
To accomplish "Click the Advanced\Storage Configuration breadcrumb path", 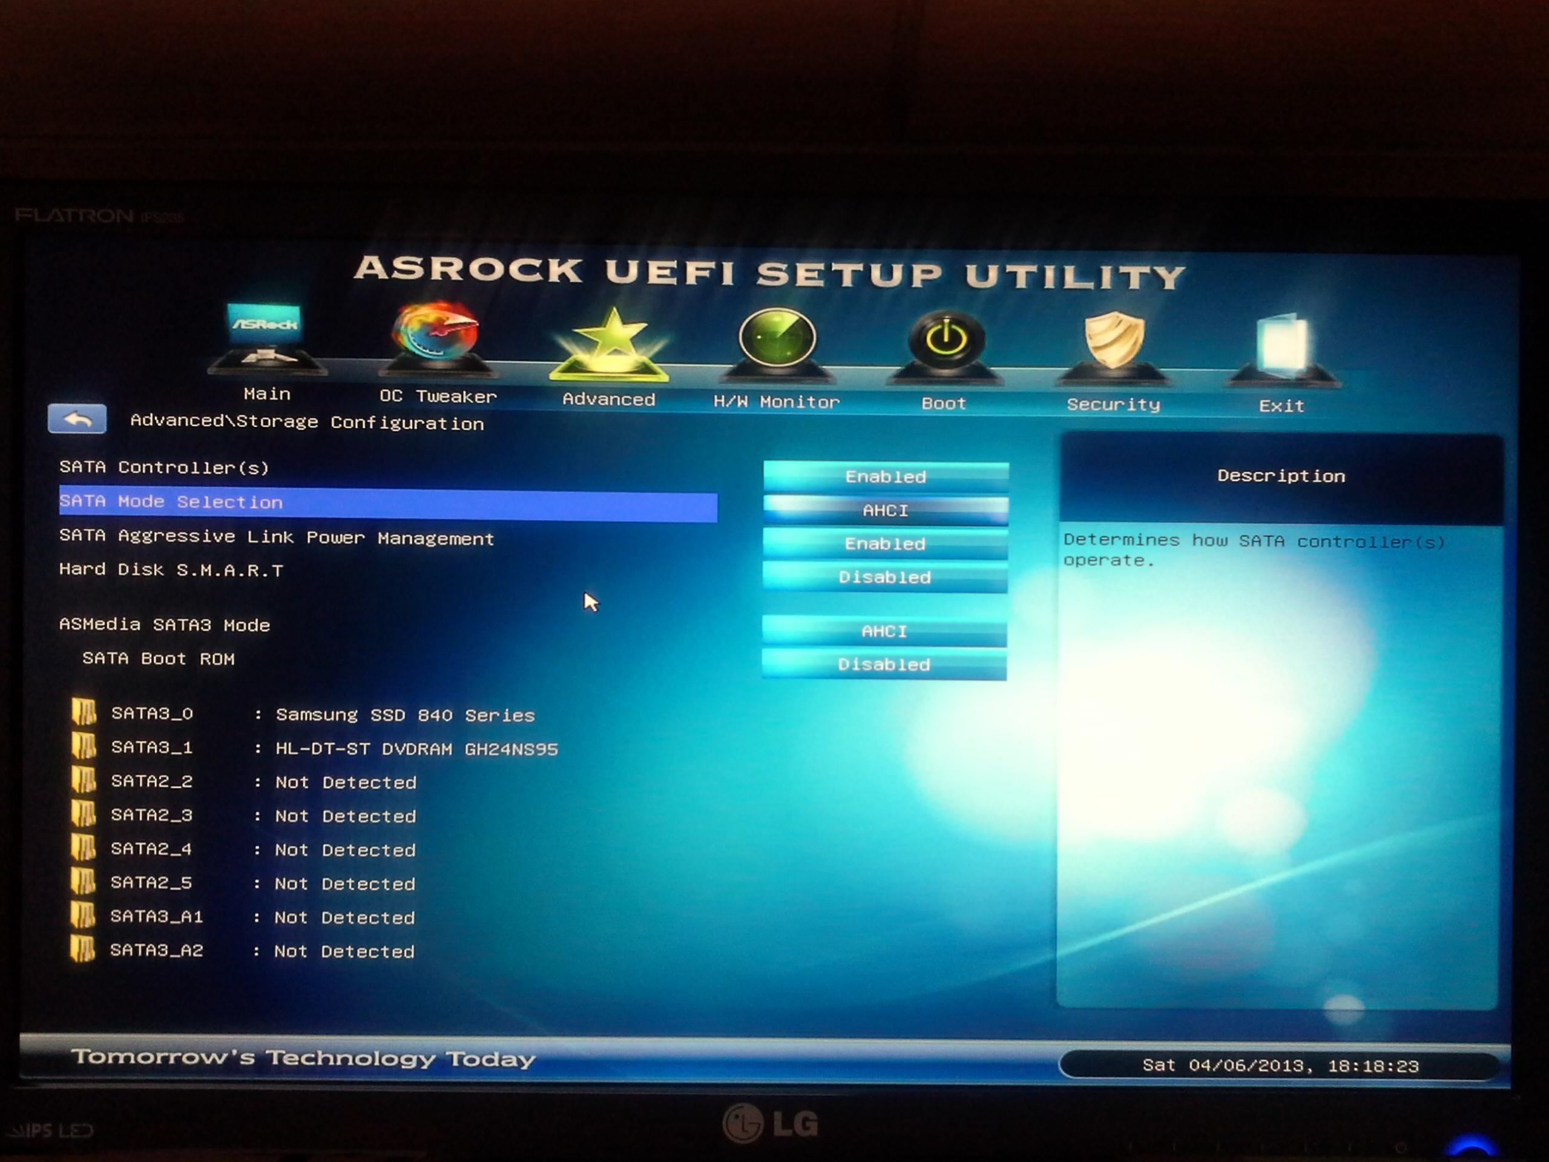I will [x=307, y=421].
